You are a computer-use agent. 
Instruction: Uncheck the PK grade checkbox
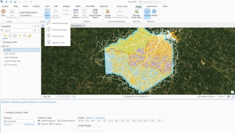(80, 120)
